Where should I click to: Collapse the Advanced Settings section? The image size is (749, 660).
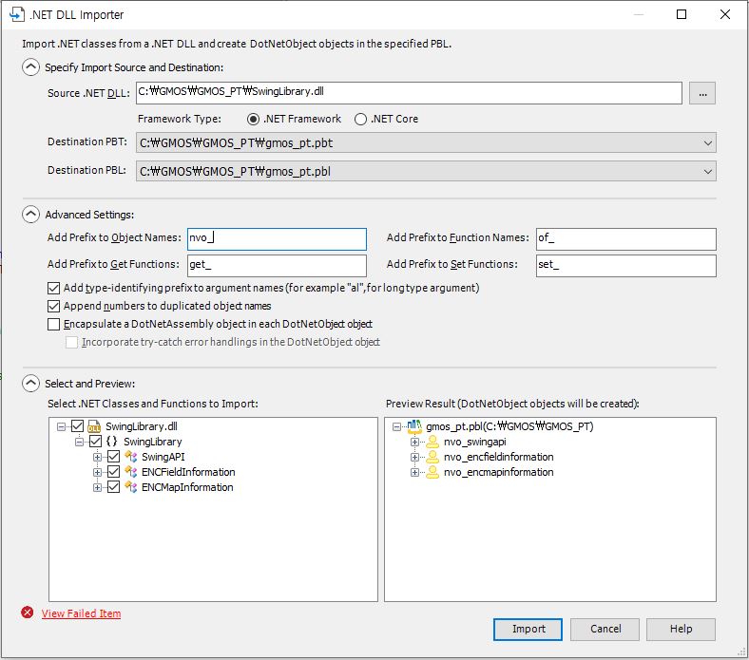coord(31,215)
